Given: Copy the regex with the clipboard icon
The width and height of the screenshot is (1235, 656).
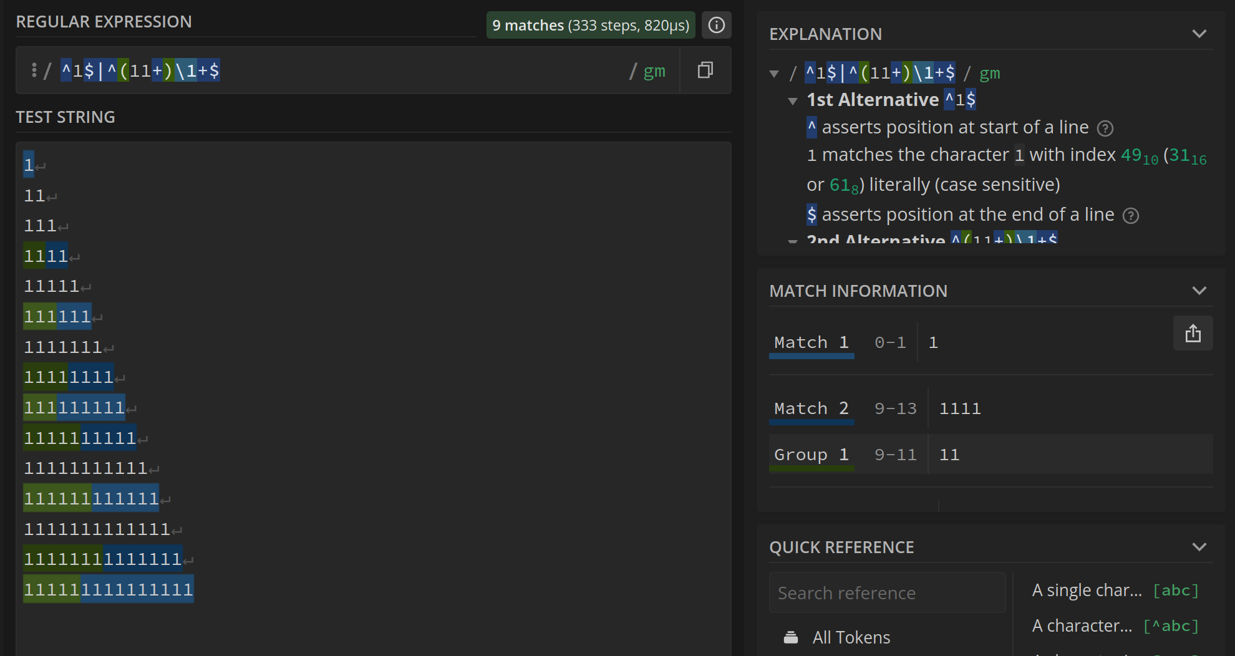Looking at the screenshot, I should click(x=705, y=70).
